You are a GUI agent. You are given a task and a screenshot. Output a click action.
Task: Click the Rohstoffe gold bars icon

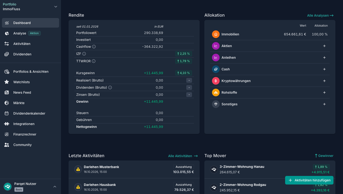coord(216,93)
